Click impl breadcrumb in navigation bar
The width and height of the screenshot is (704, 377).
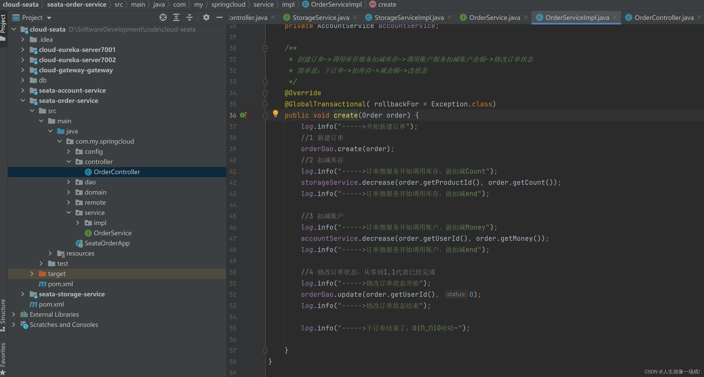tap(288, 4)
